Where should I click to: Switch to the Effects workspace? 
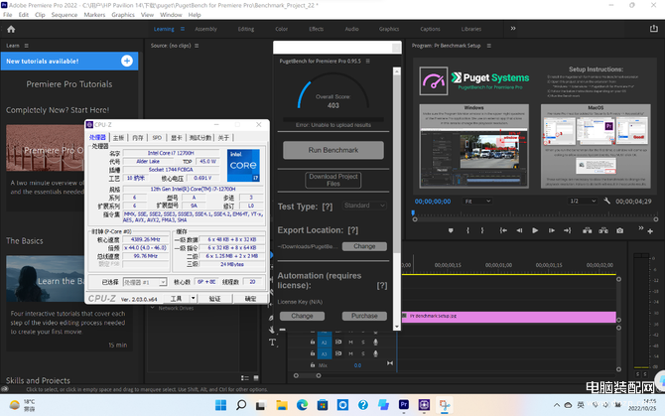(x=316, y=29)
